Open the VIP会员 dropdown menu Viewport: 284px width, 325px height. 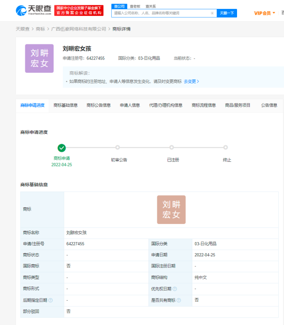tap(265, 13)
